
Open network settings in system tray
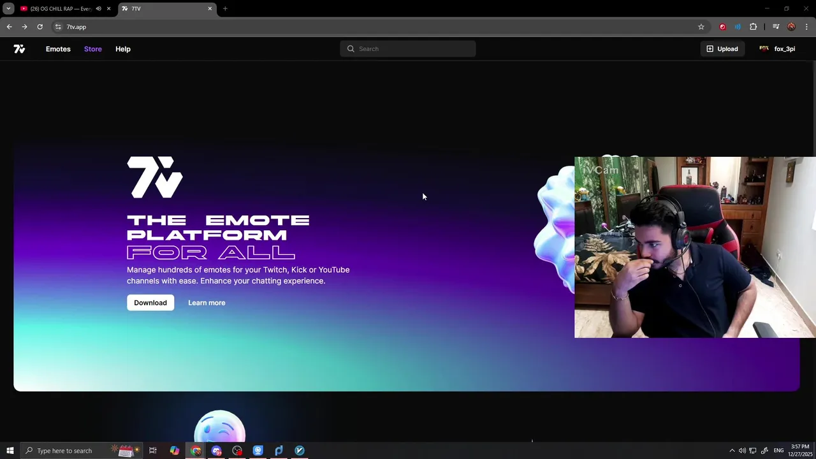point(753,451)
